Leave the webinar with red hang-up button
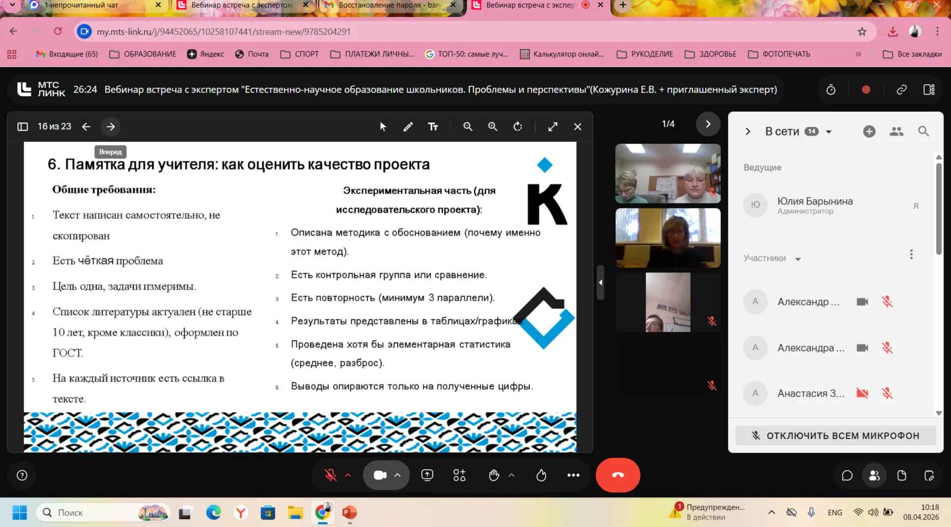 pos(617,475)
